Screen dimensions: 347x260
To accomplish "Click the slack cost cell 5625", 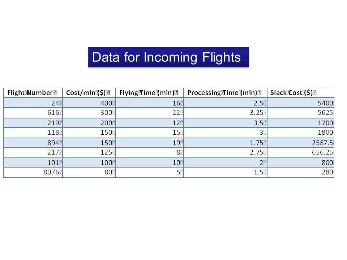I will tap(301, 113).
